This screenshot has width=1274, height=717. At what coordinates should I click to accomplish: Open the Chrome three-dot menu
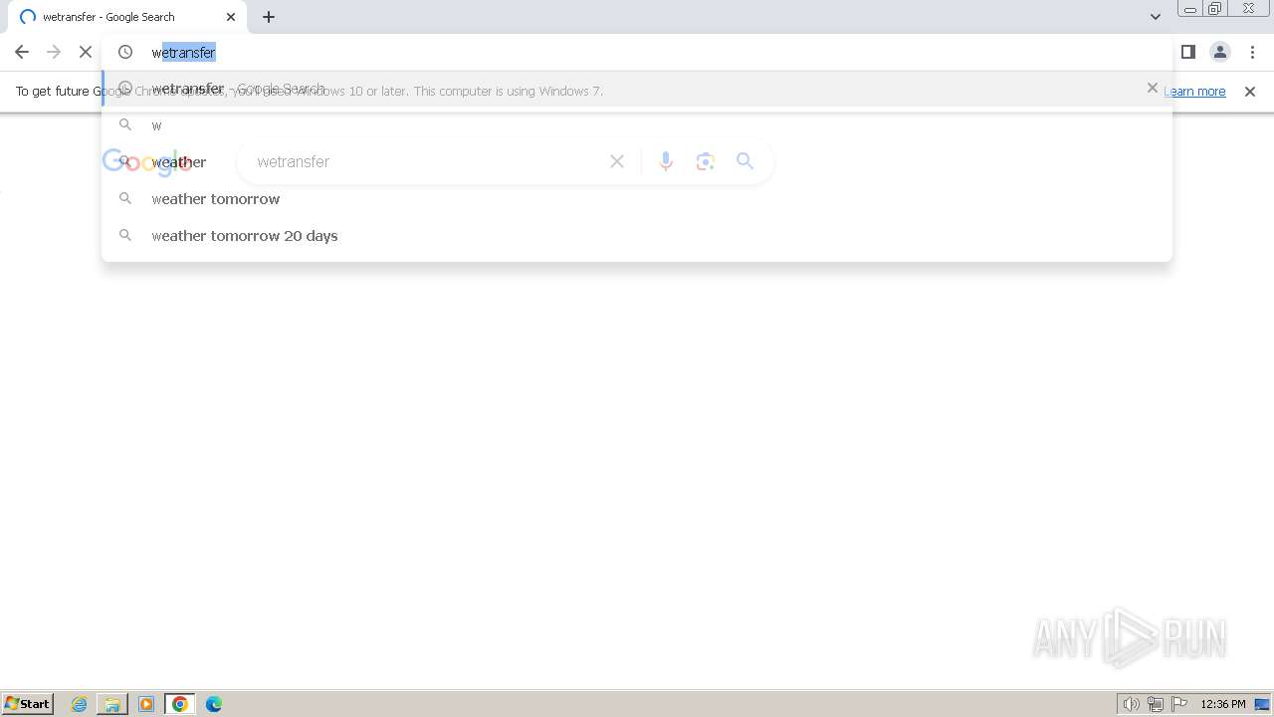coord(1252,52)
